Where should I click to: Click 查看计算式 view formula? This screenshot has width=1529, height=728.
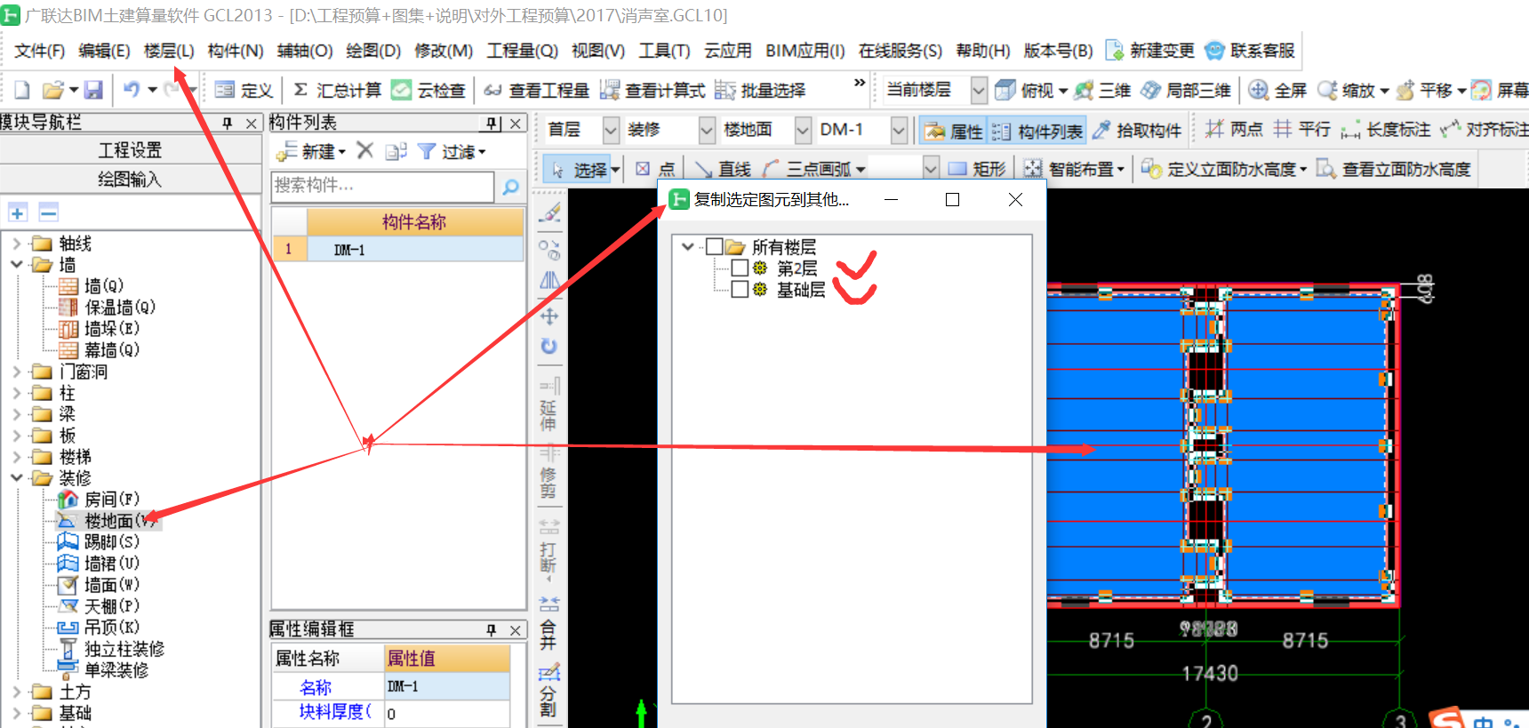pos(652,90)
